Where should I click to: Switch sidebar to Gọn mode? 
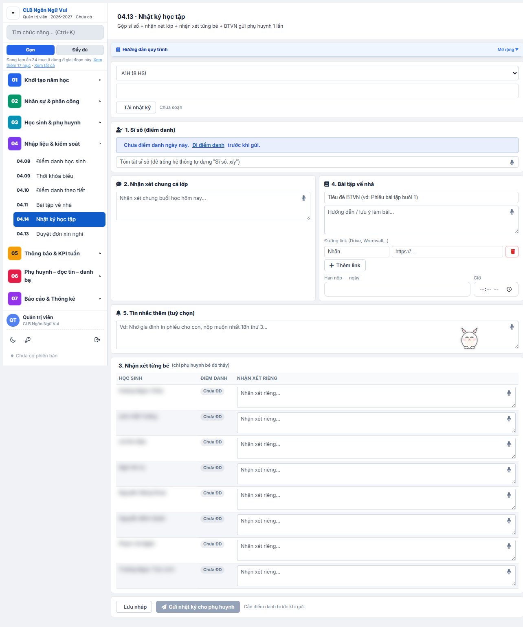31,50
